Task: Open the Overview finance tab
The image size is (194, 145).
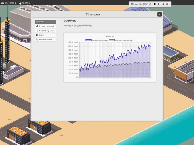Action: (46, 22)
